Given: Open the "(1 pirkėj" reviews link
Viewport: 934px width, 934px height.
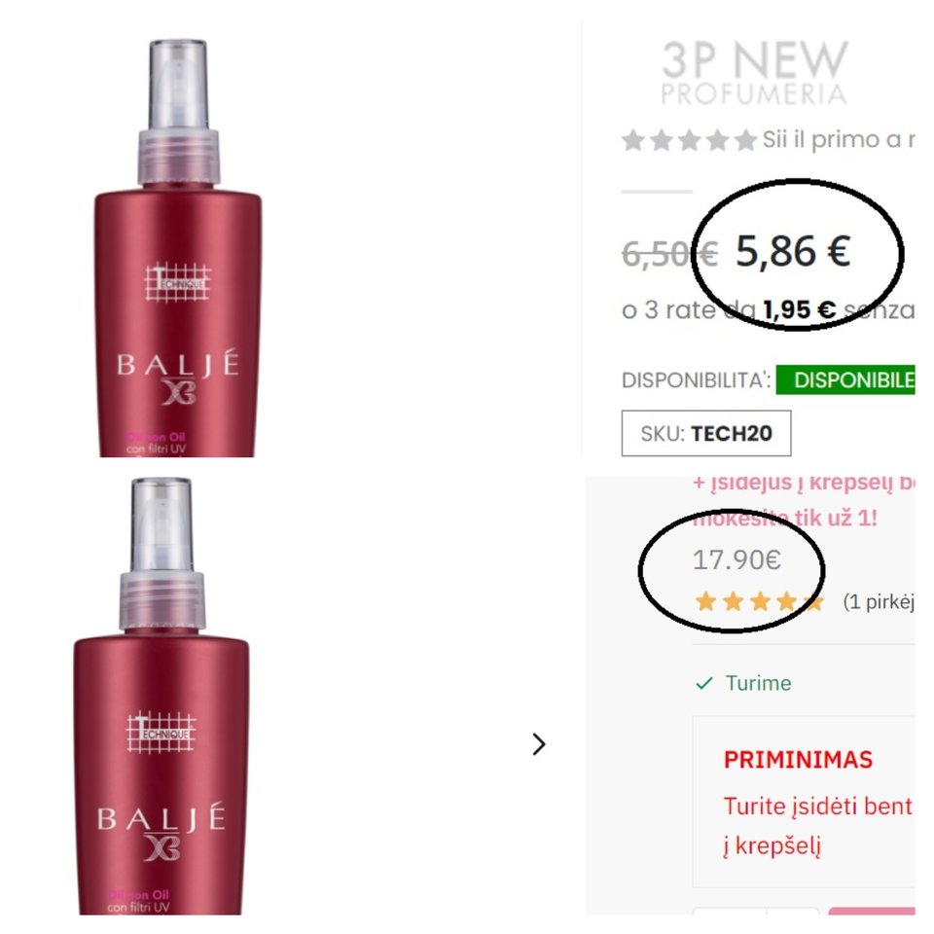Looking at the screenshot, I should (879, 601).
